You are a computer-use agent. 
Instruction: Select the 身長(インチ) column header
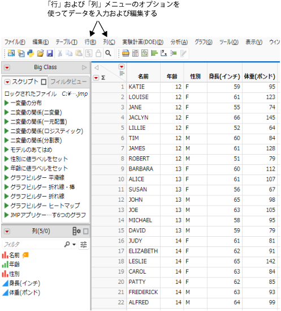coord(224,76)
